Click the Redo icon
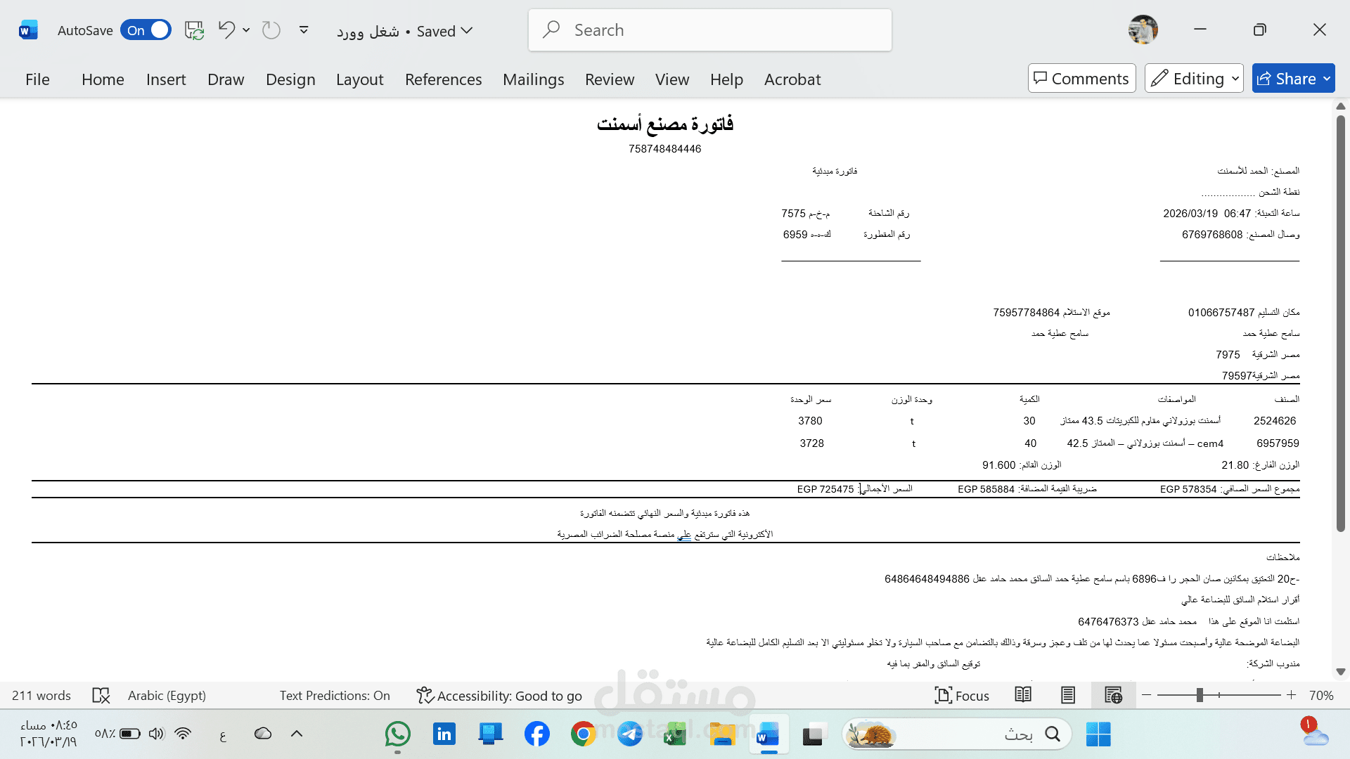The width and height of the screenshot is (1350, 759). point(271,30)
